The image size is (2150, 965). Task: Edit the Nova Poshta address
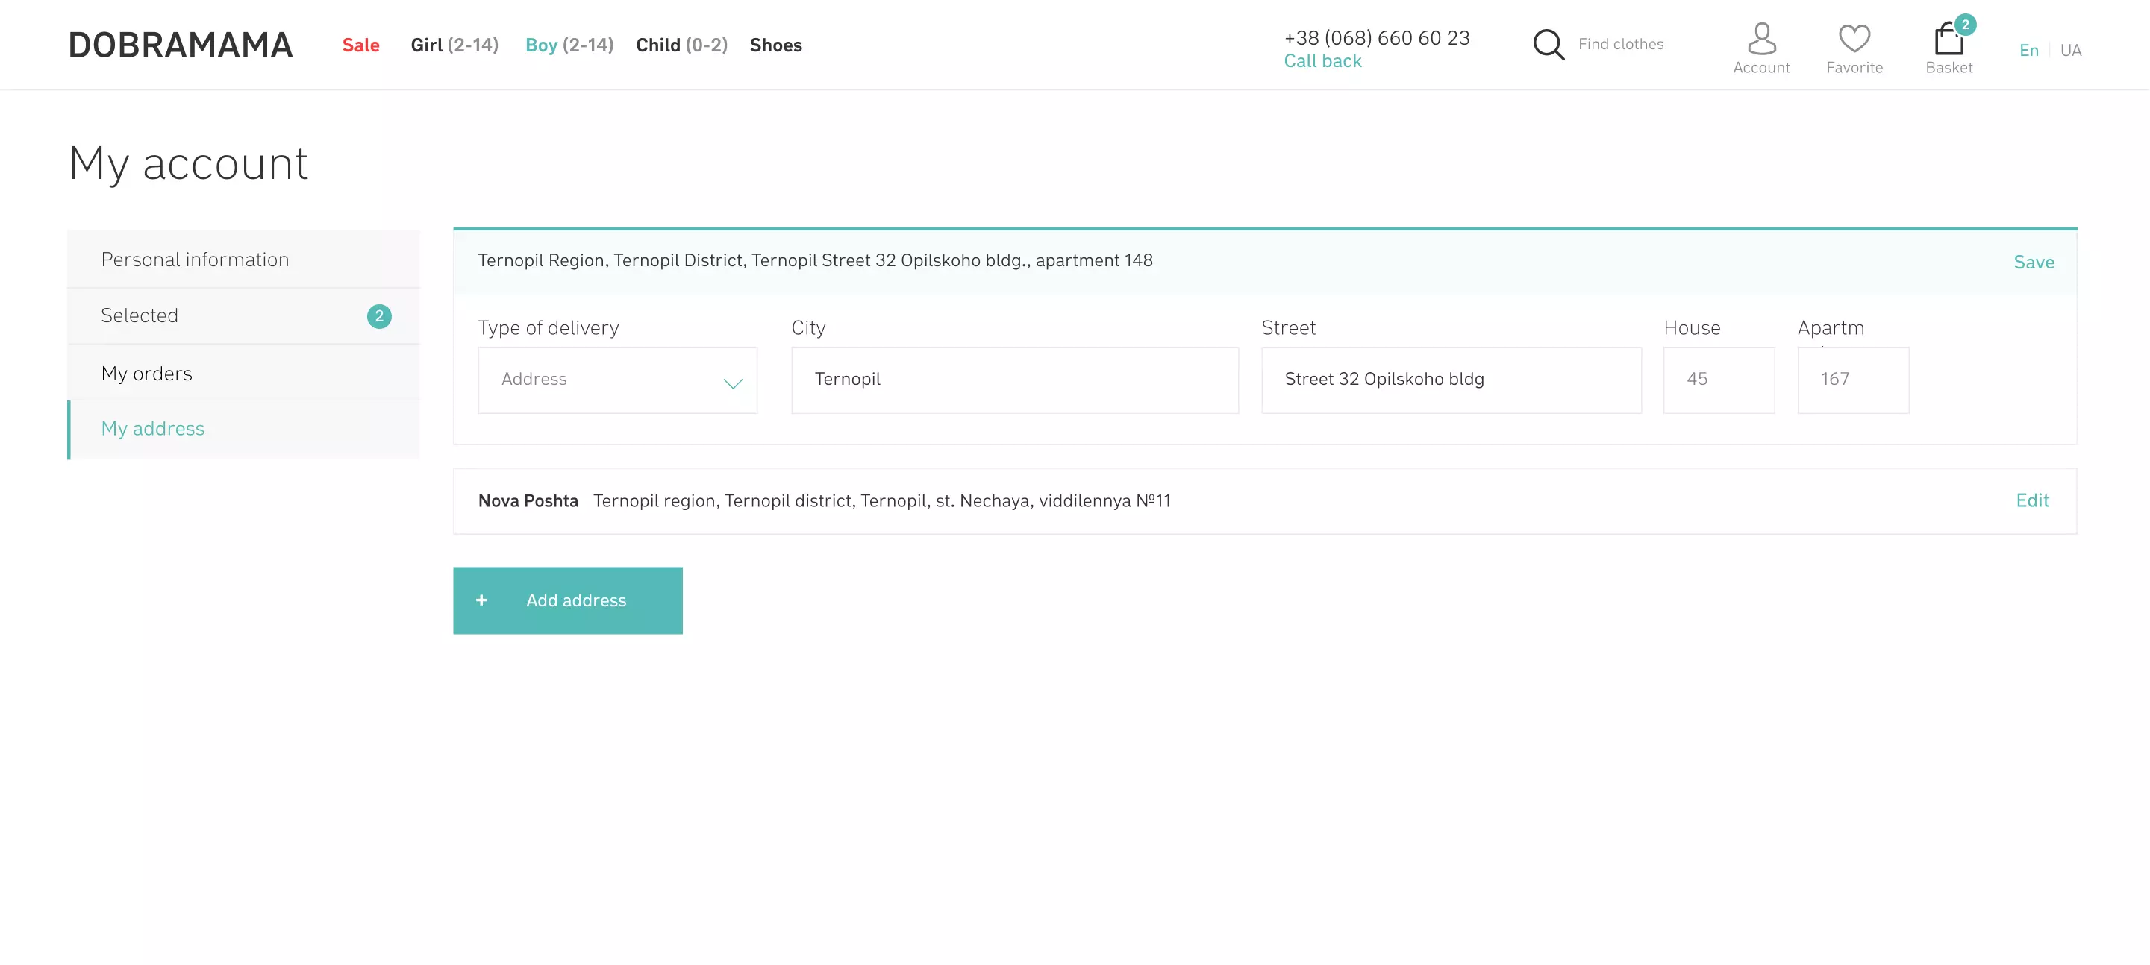2031,500
